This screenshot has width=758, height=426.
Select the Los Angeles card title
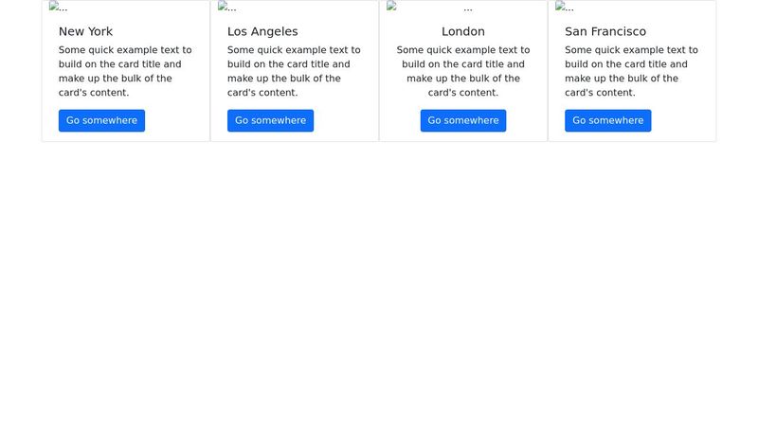pos(262,31)
